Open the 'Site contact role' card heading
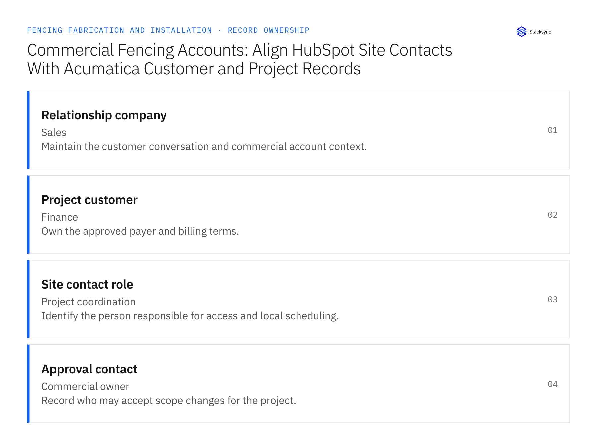Image resolution: width=597 pixels, height=448 pixels. 87,285
